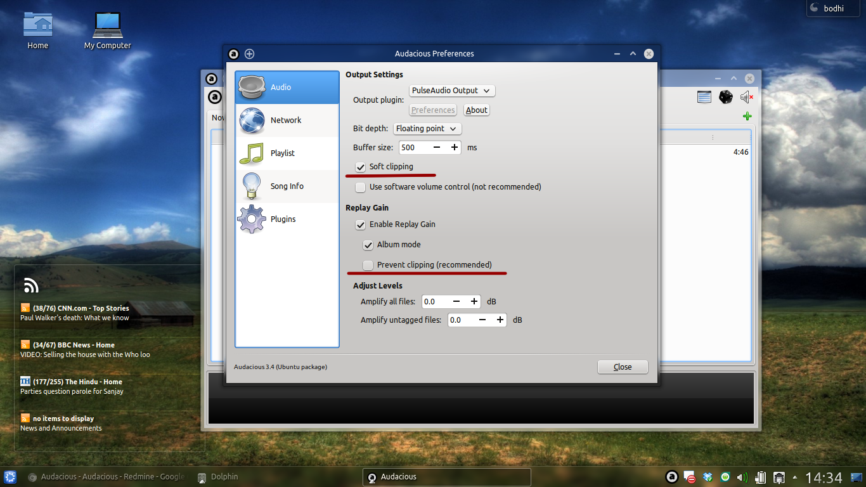This screenshot has width=866, height=487.
Task: Decrease Amplify untagged files with minus
Action: click(482, 320)
